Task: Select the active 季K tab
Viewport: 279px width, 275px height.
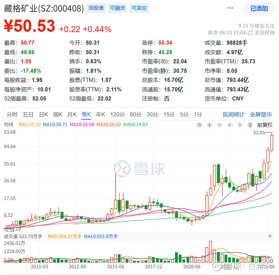Action: tap(86, 114)
